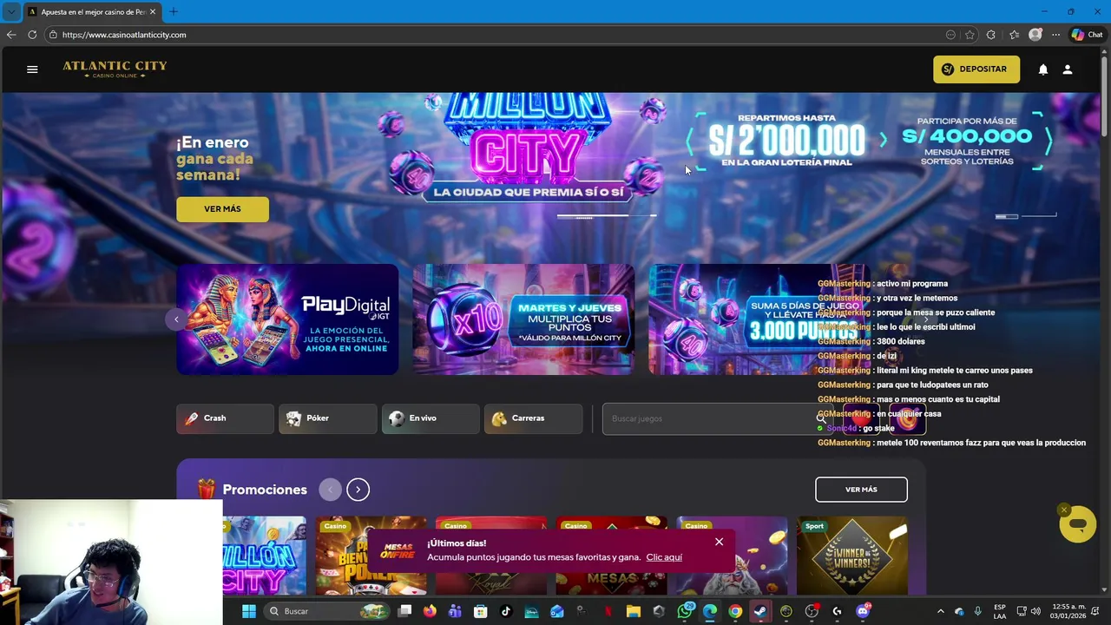Show previous promo banner with left arrow
This screenshot has width=1111, height=625.
coord(176,319)
